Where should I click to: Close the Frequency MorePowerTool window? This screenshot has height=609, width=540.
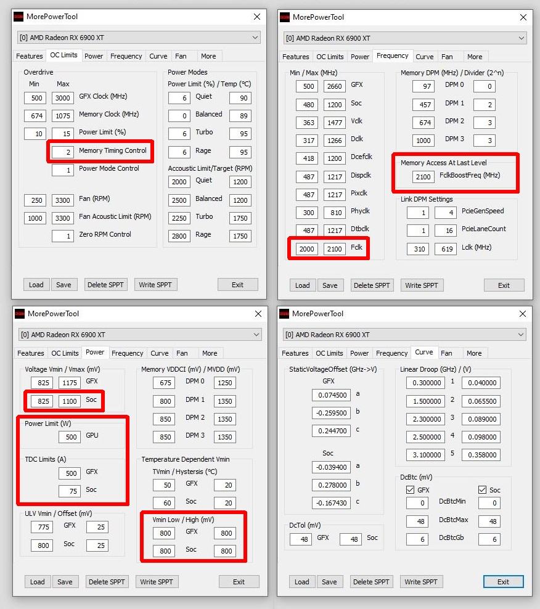(x=523, y=17)
